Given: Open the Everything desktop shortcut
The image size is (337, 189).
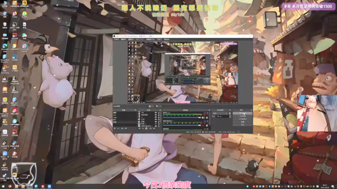Looking at the screenshot, I should (5, 69).
